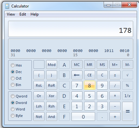This screenshot has height=128, width=139.
Task: Click the M- button
Action: 128,65
